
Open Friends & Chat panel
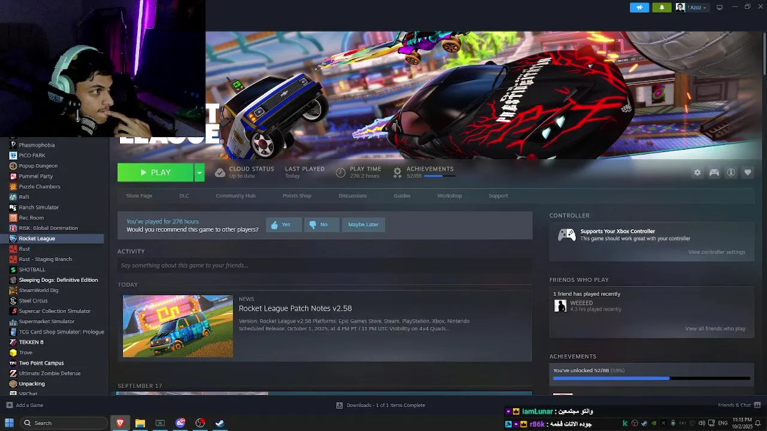pos(738,405)
